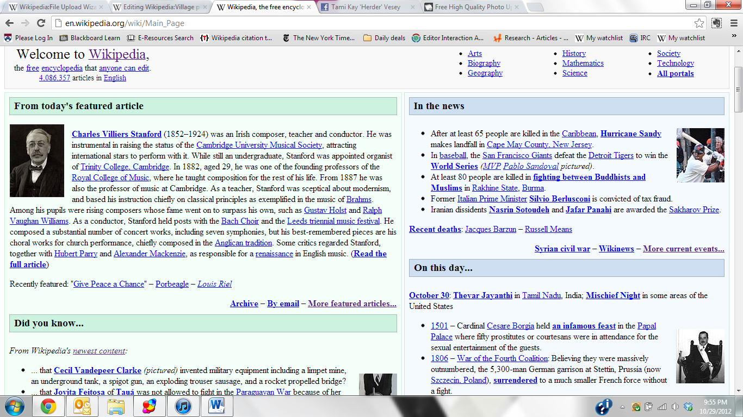
Task: Close the Facebook Tami Kay tab
Action: [412, 8]
